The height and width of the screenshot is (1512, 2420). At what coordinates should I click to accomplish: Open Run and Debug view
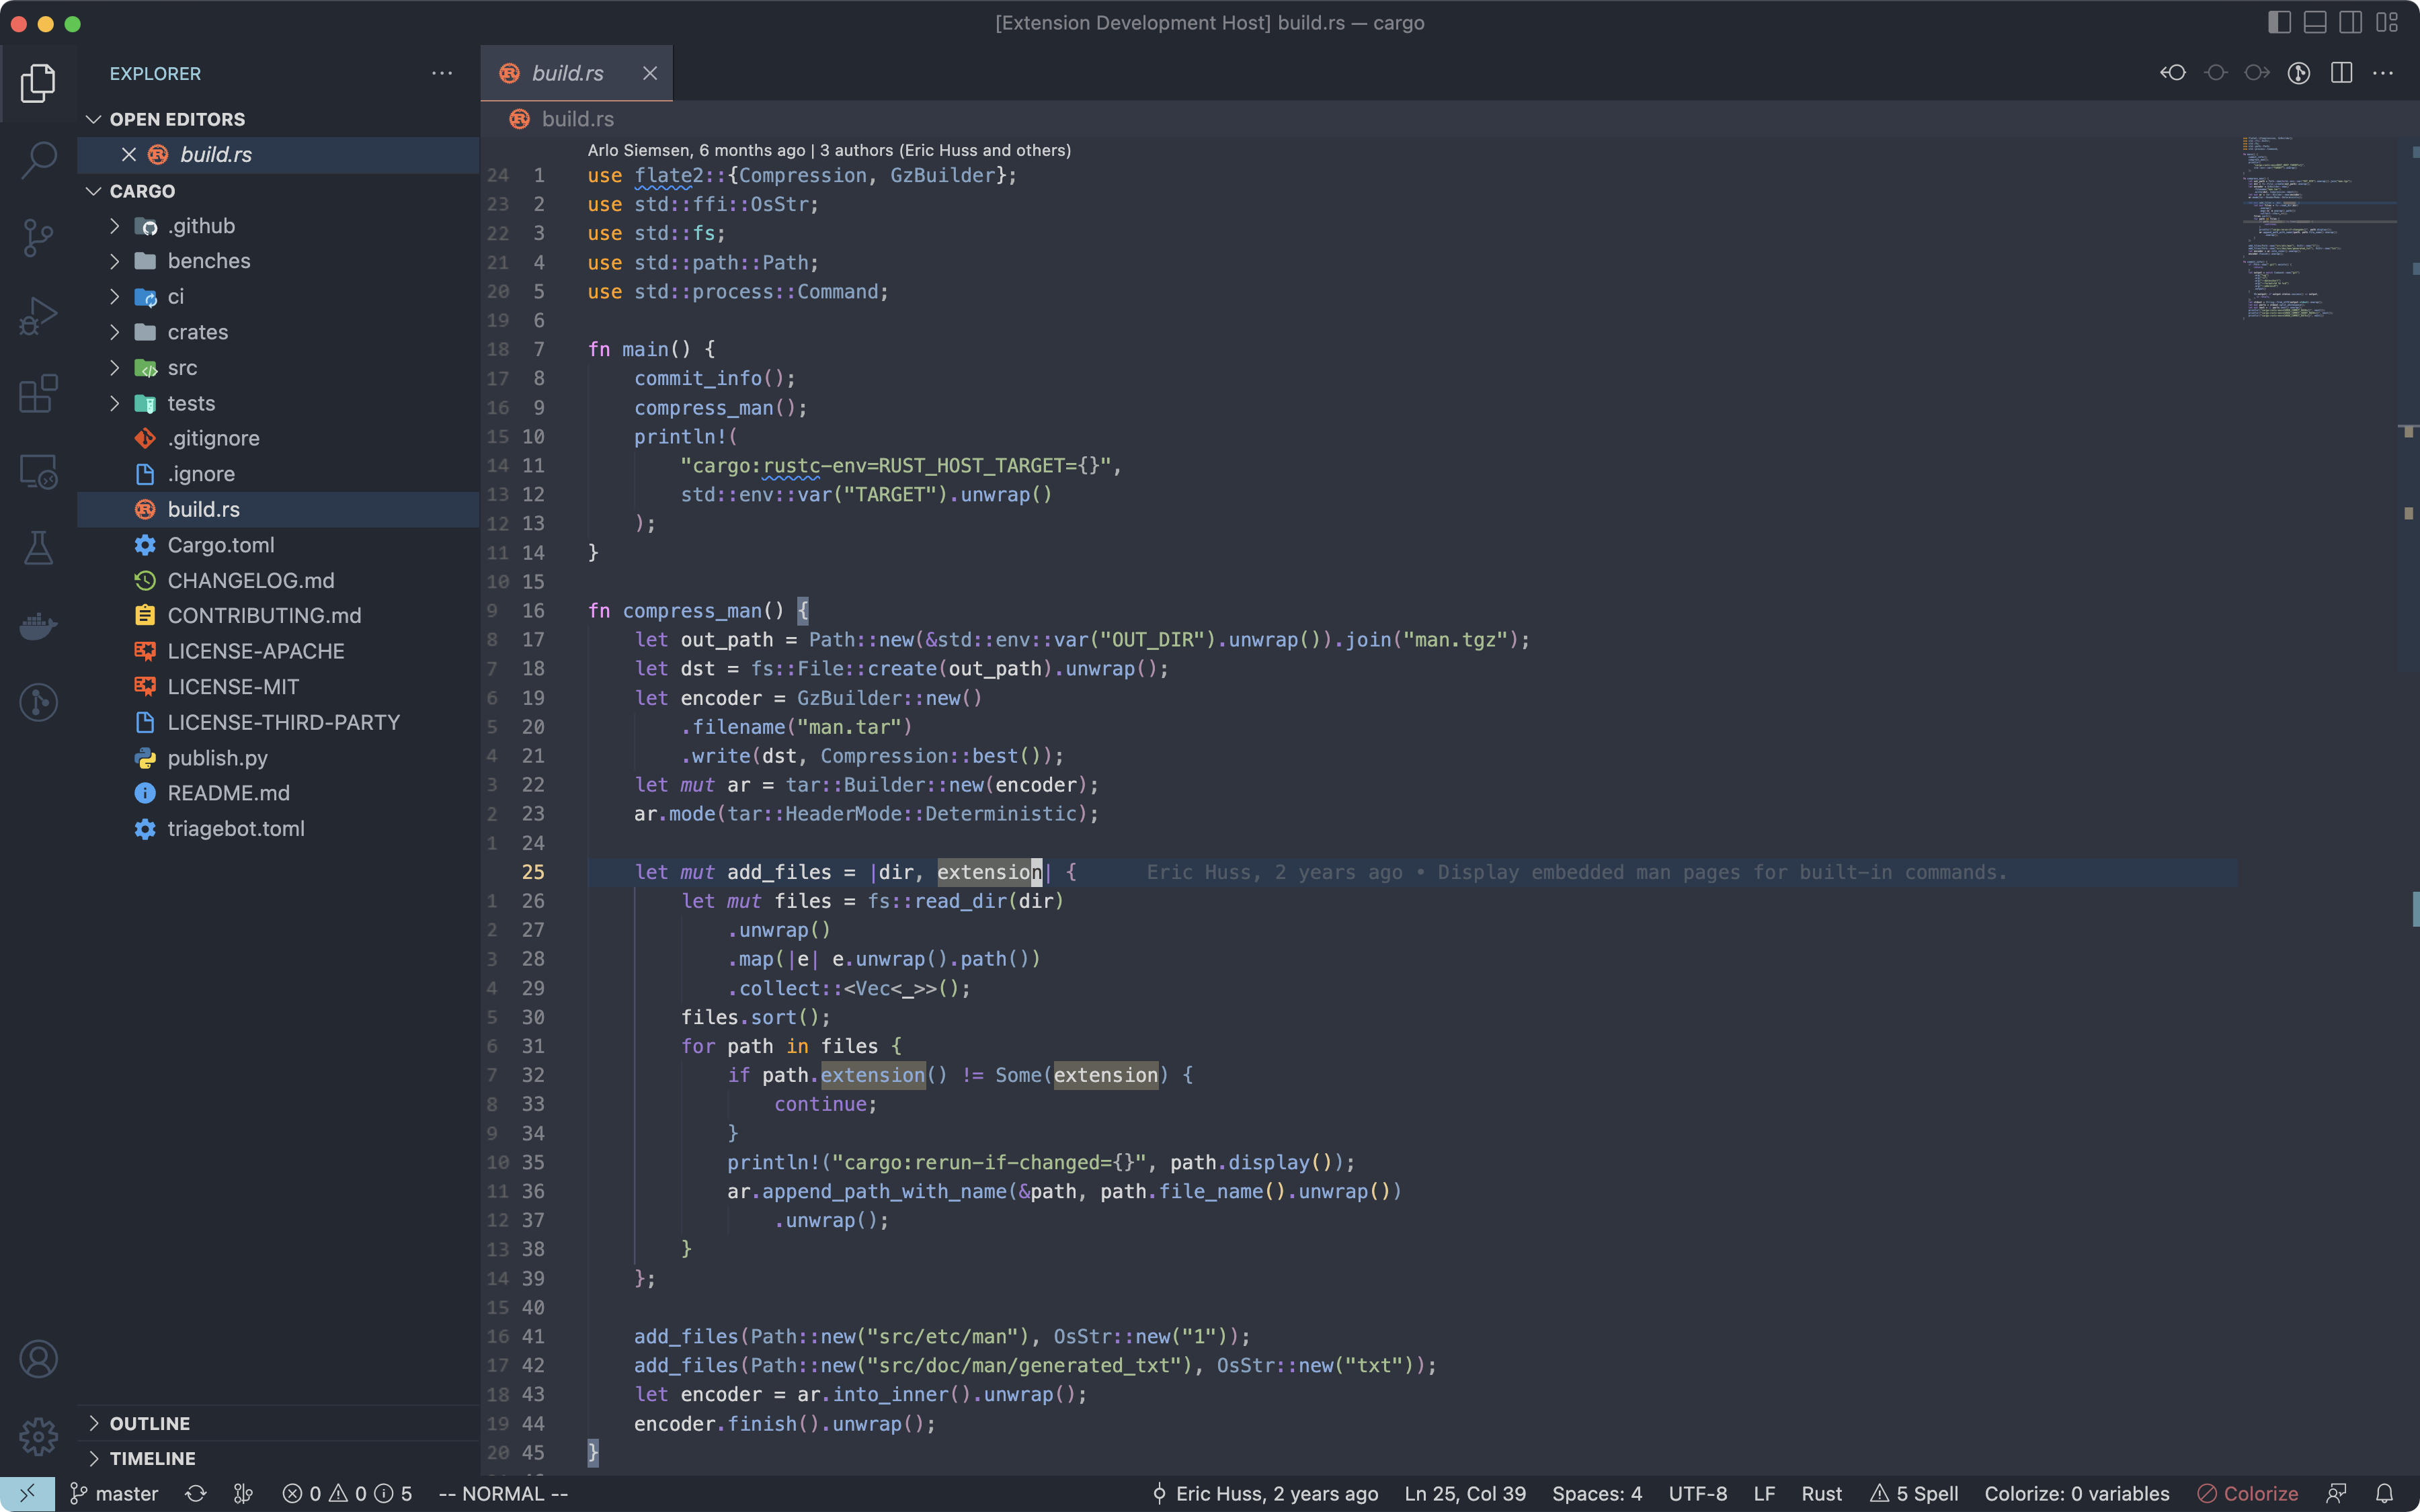click(38, 316)
